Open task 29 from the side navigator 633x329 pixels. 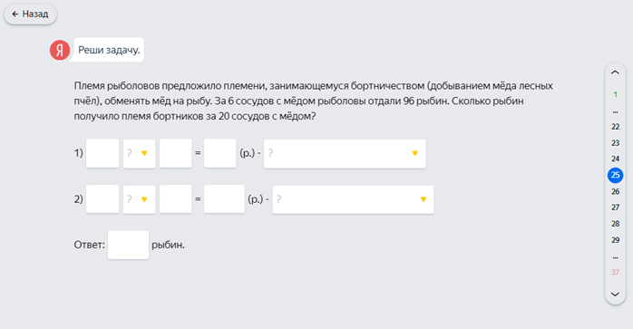615,240
